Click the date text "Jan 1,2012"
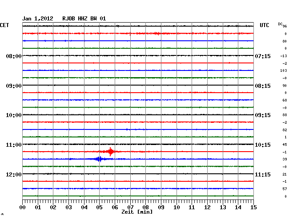 (38, 19)
